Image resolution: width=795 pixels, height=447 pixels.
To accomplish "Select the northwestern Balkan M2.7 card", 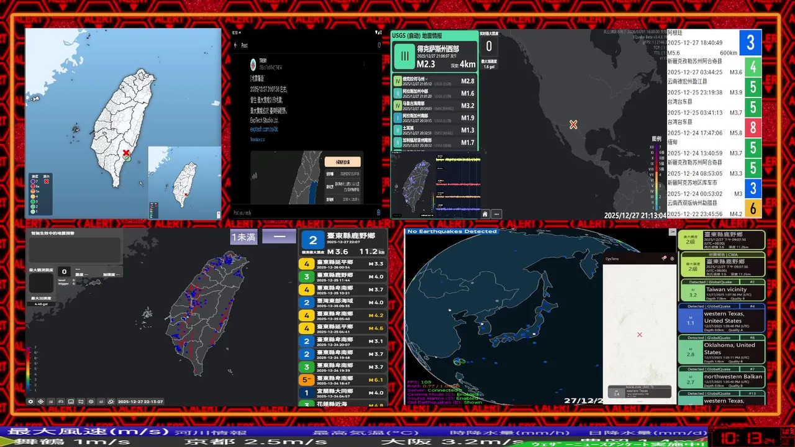I will point(722,378).
